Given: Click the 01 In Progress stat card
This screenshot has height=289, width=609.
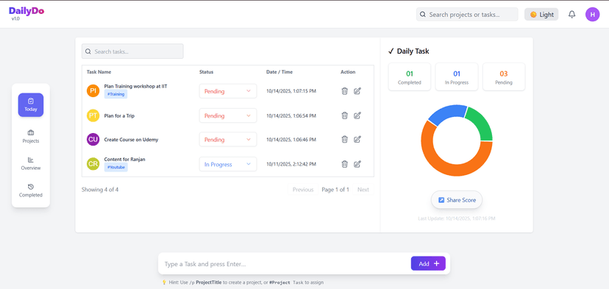Looking at the screenshot, I should (457, 77).
